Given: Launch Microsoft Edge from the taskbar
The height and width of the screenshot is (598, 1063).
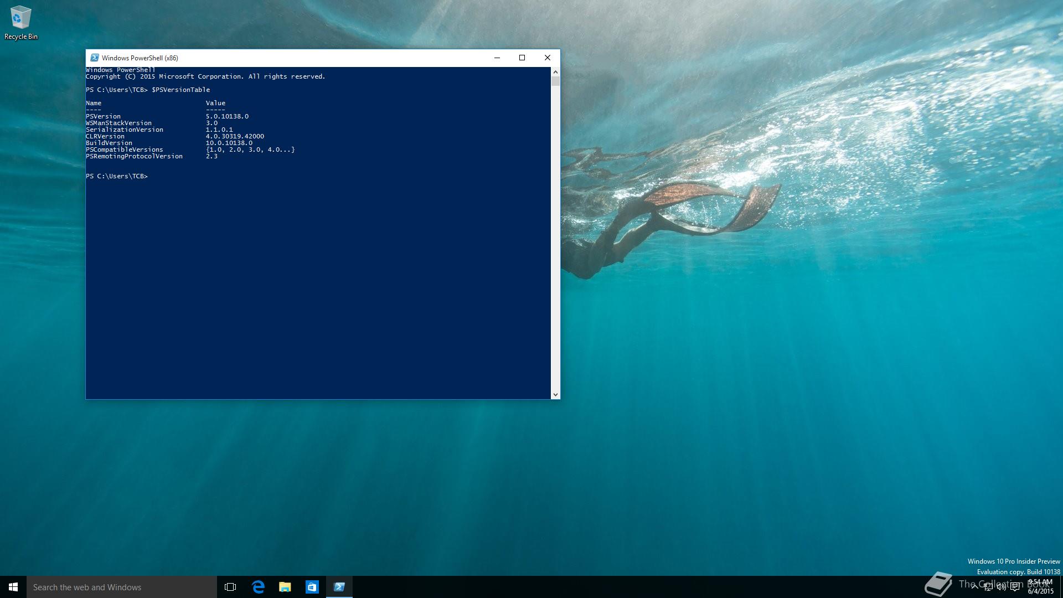Looking at the screenshot, I should coord(258,587).
